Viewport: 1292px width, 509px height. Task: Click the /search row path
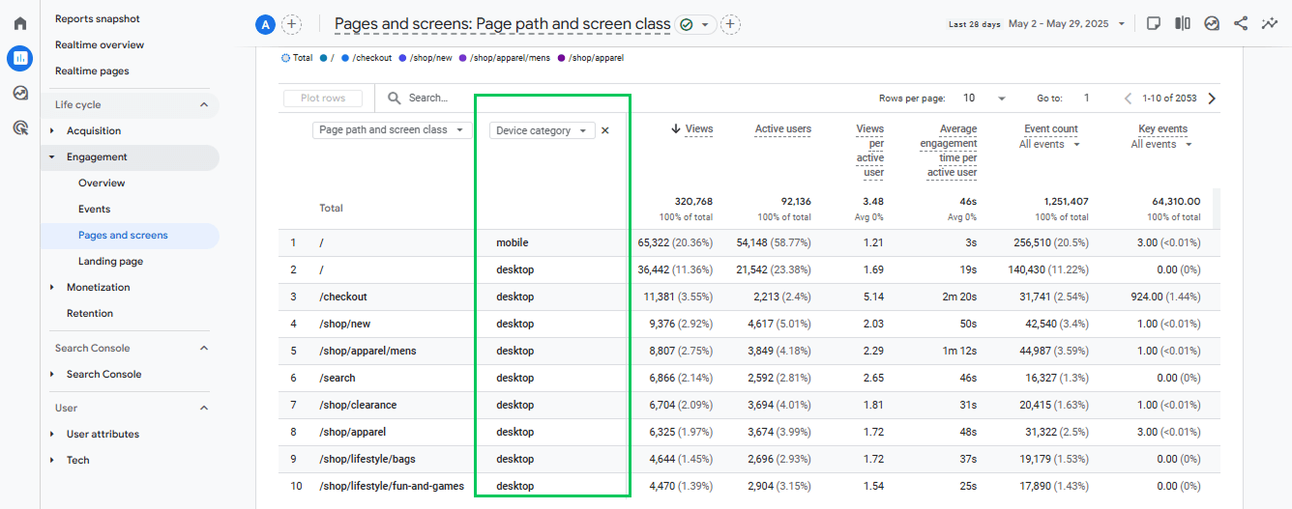point(338,378)
